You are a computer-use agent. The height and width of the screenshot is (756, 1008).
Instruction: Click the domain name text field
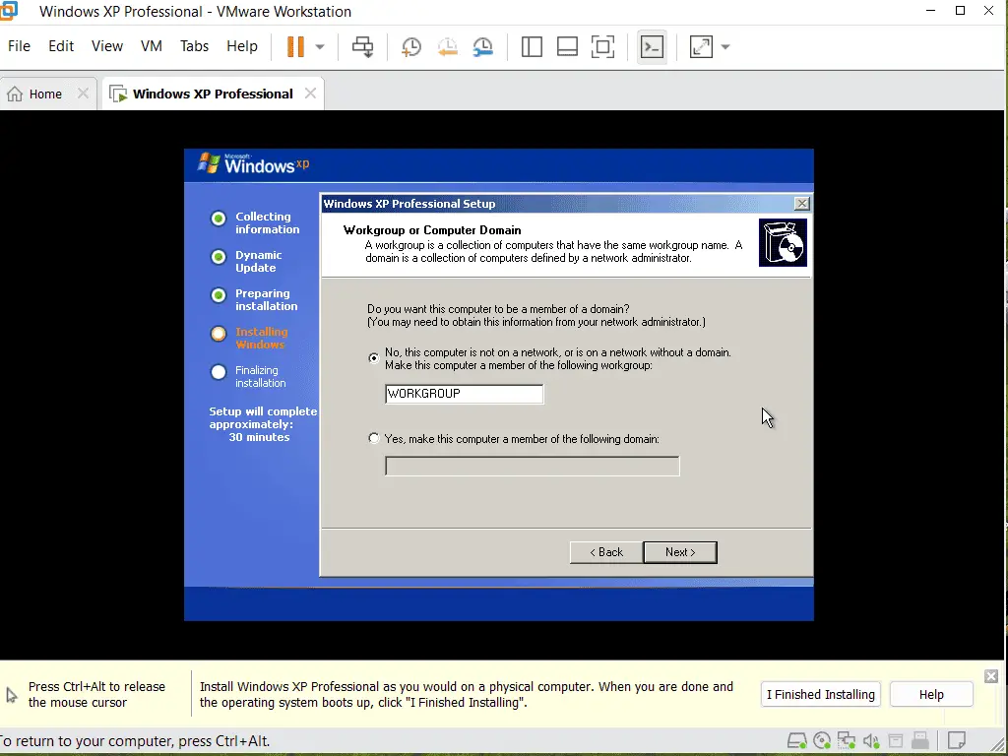tap(533, 466)
